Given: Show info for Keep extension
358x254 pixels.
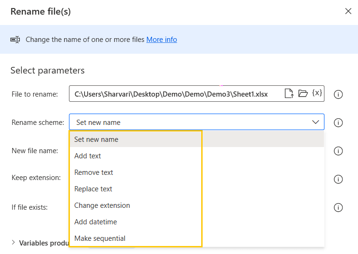Looking at the screenshot, I should pyautogui.click(x=338, y=179).
